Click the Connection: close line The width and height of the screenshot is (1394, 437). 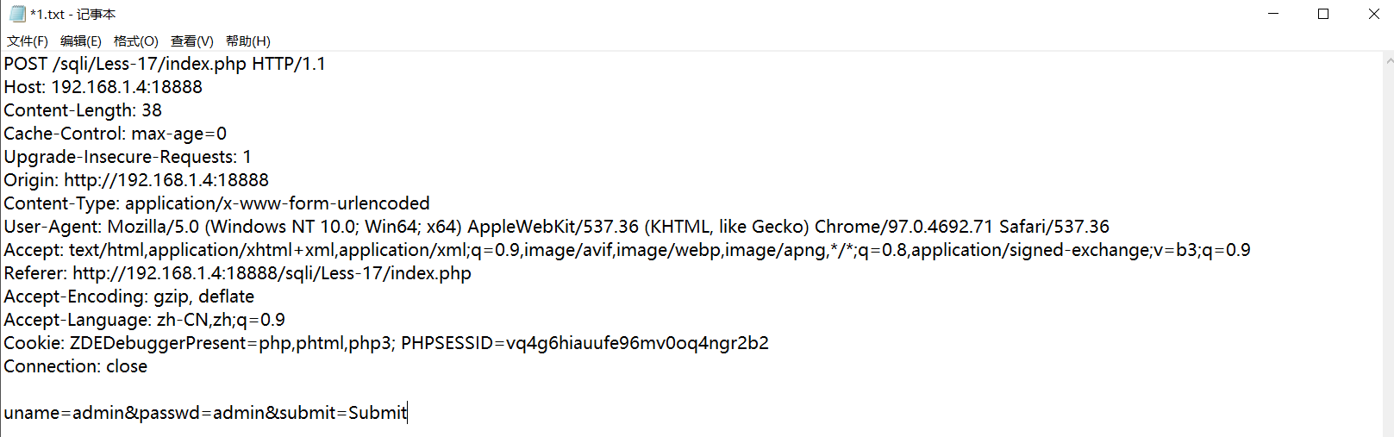coord(76,367)
